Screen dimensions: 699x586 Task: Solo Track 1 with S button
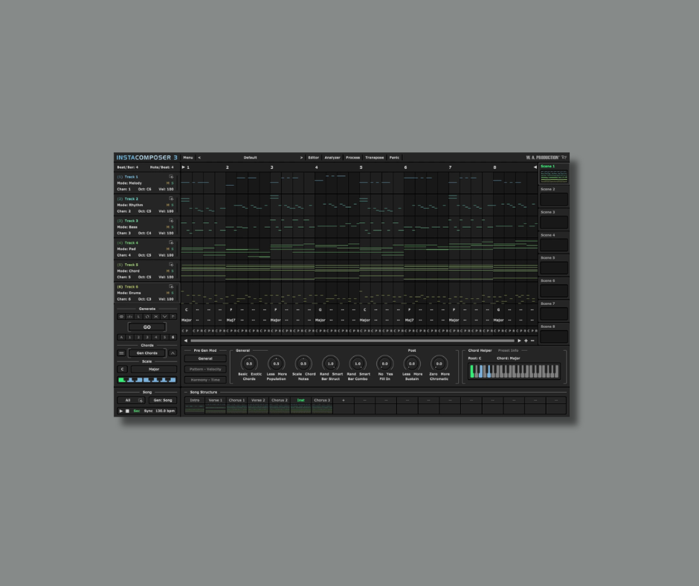[x=173, y=183]
